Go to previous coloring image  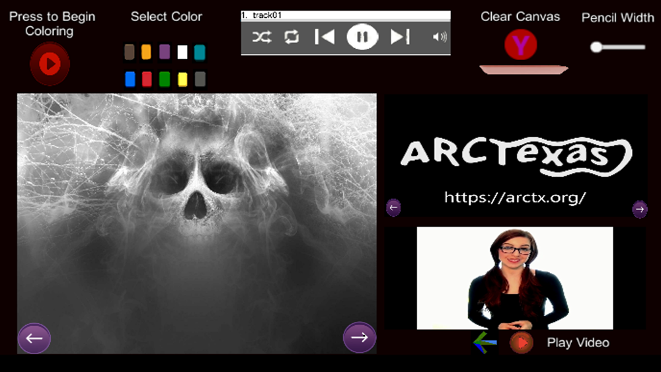(34, 338)
